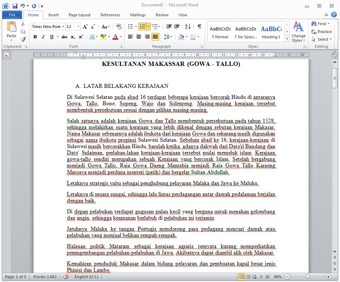Click the Sort A-Z icon
Screen dimensions: 340x282
(188, 27)
